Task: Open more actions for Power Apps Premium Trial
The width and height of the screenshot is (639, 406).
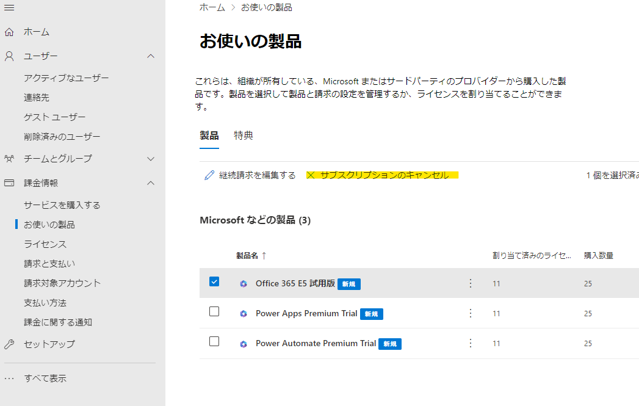Action: pos(471,313)
